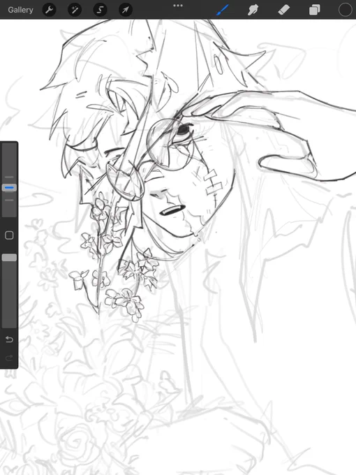Activate the Transform arrow tool
This screenshot has width=356, height=475.
coord(126,10)
